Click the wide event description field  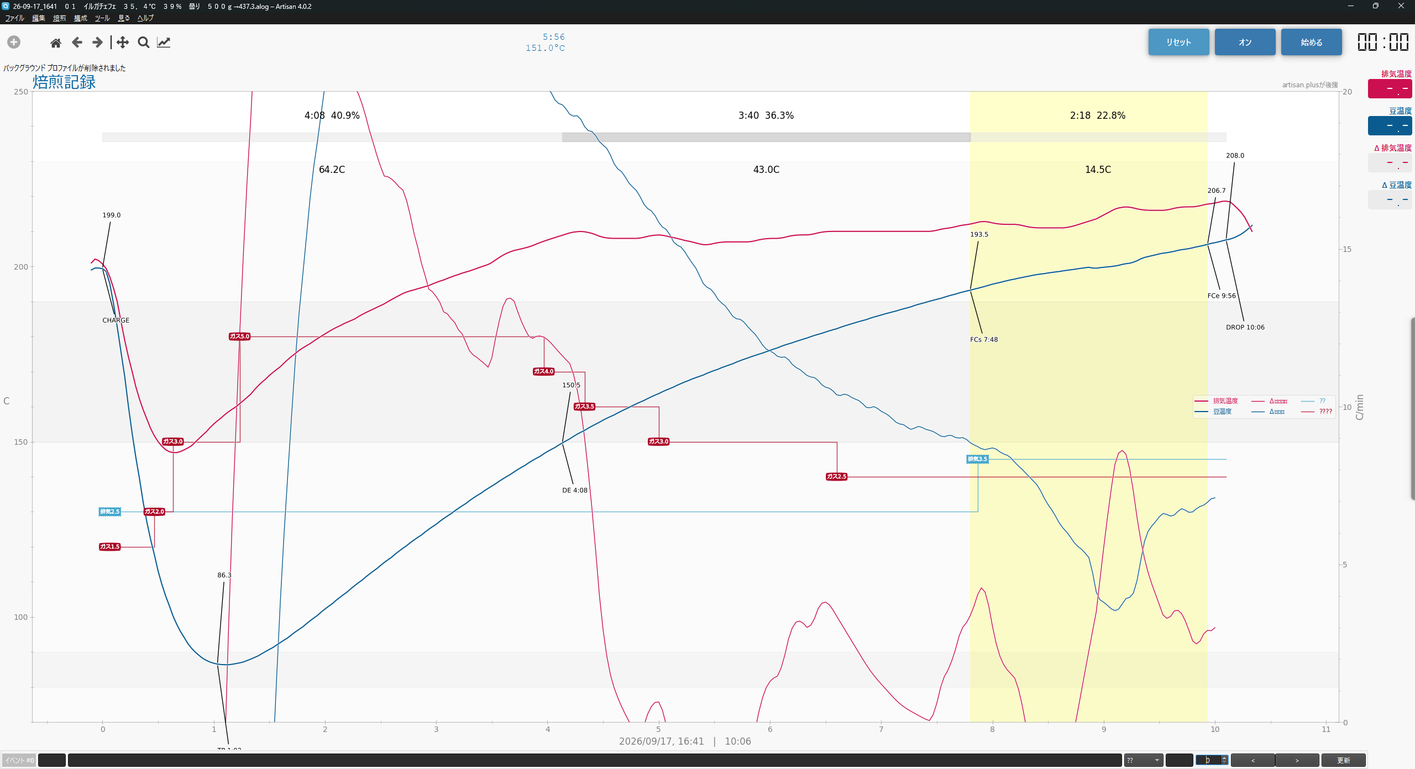[x=595, y=761]
